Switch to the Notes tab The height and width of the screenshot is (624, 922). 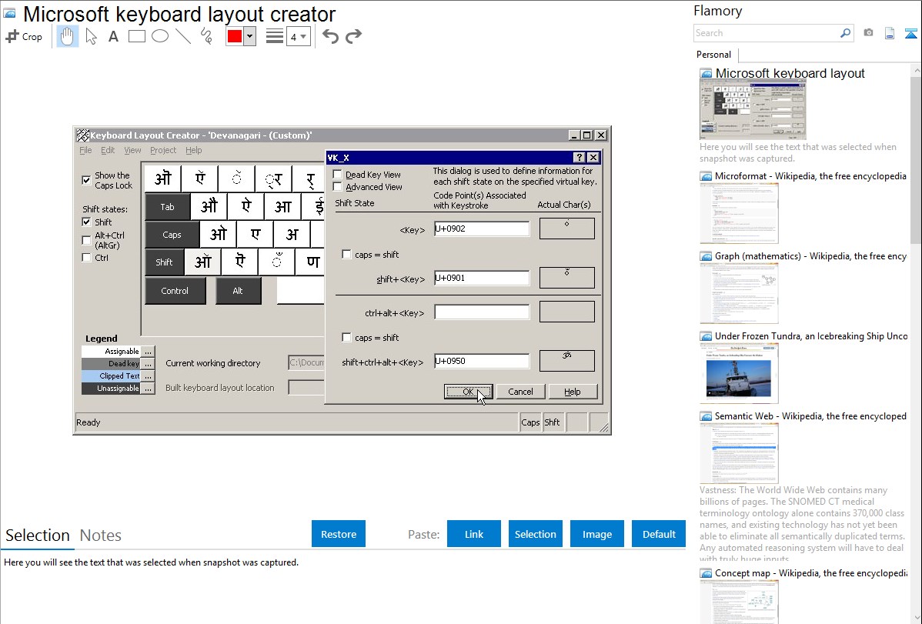[x=101, y=536]
